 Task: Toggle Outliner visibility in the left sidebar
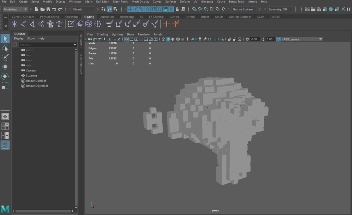5,145
